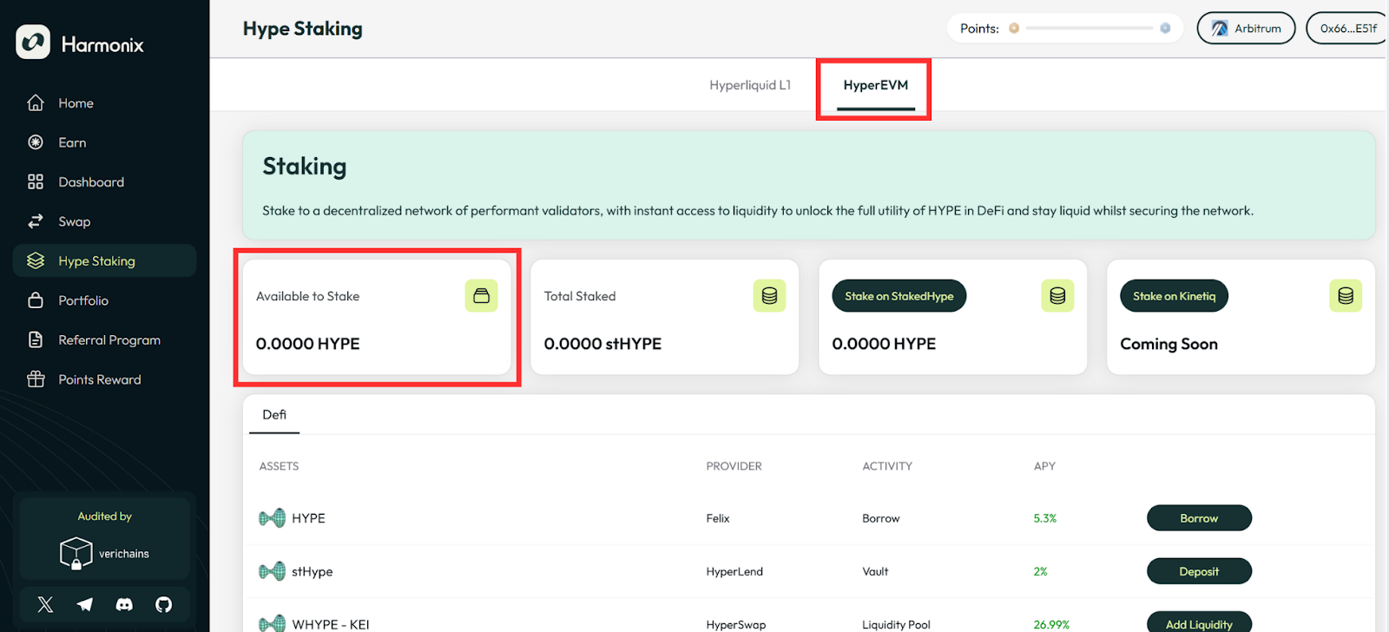This screenshot has width=1389, height=632.
Task: Click the Available to Stake wallet icon
Action: point(481,296)
